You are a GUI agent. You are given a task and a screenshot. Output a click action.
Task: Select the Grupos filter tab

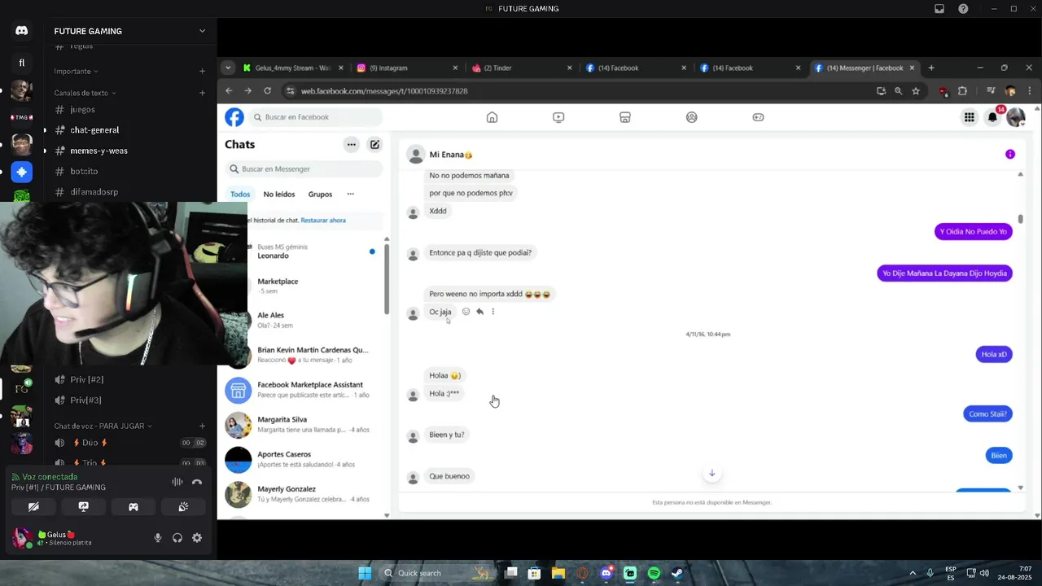click(x=320, y=195)
